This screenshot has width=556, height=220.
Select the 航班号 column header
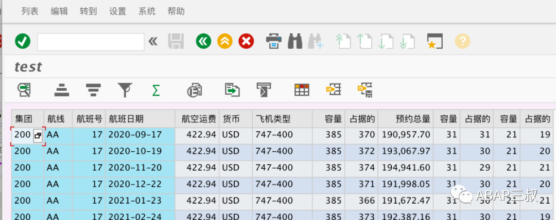[89, 119]
